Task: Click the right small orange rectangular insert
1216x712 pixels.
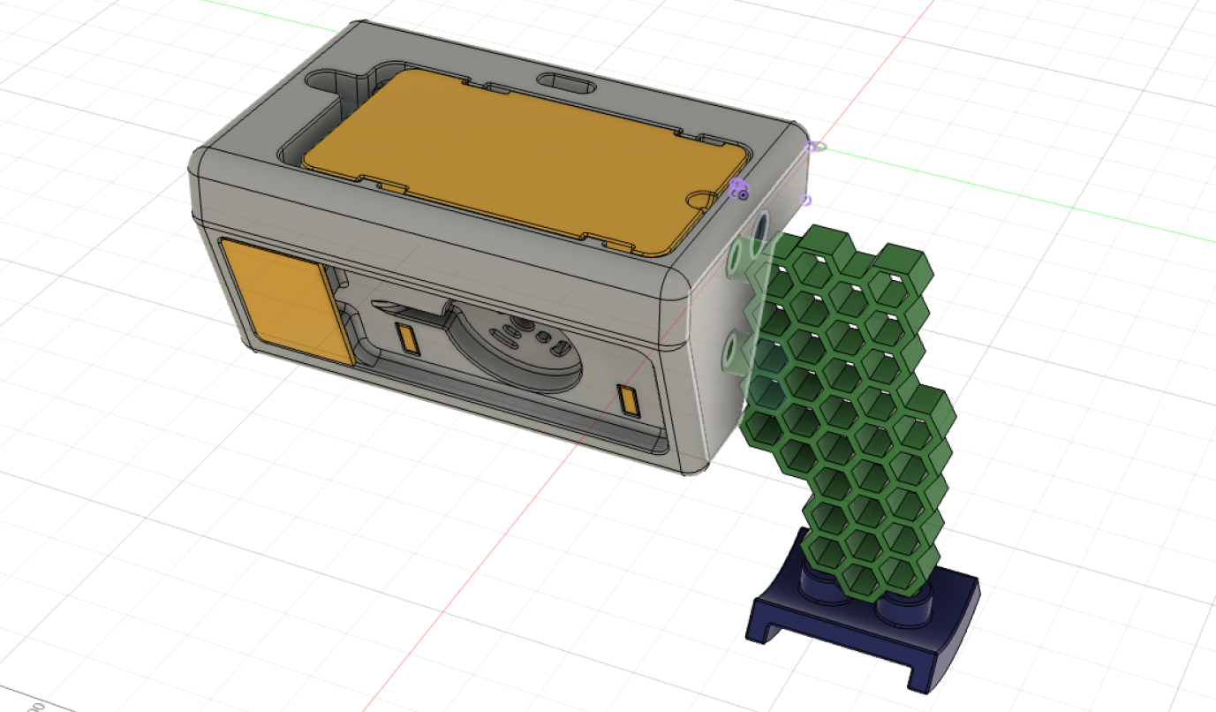Action: [x=629, y=400]
